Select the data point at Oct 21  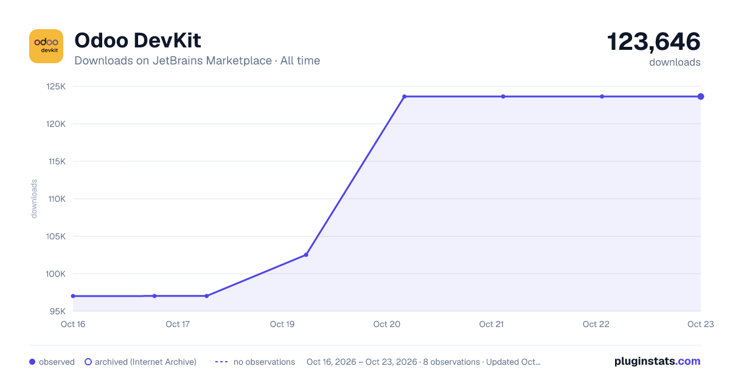point(503,97)
